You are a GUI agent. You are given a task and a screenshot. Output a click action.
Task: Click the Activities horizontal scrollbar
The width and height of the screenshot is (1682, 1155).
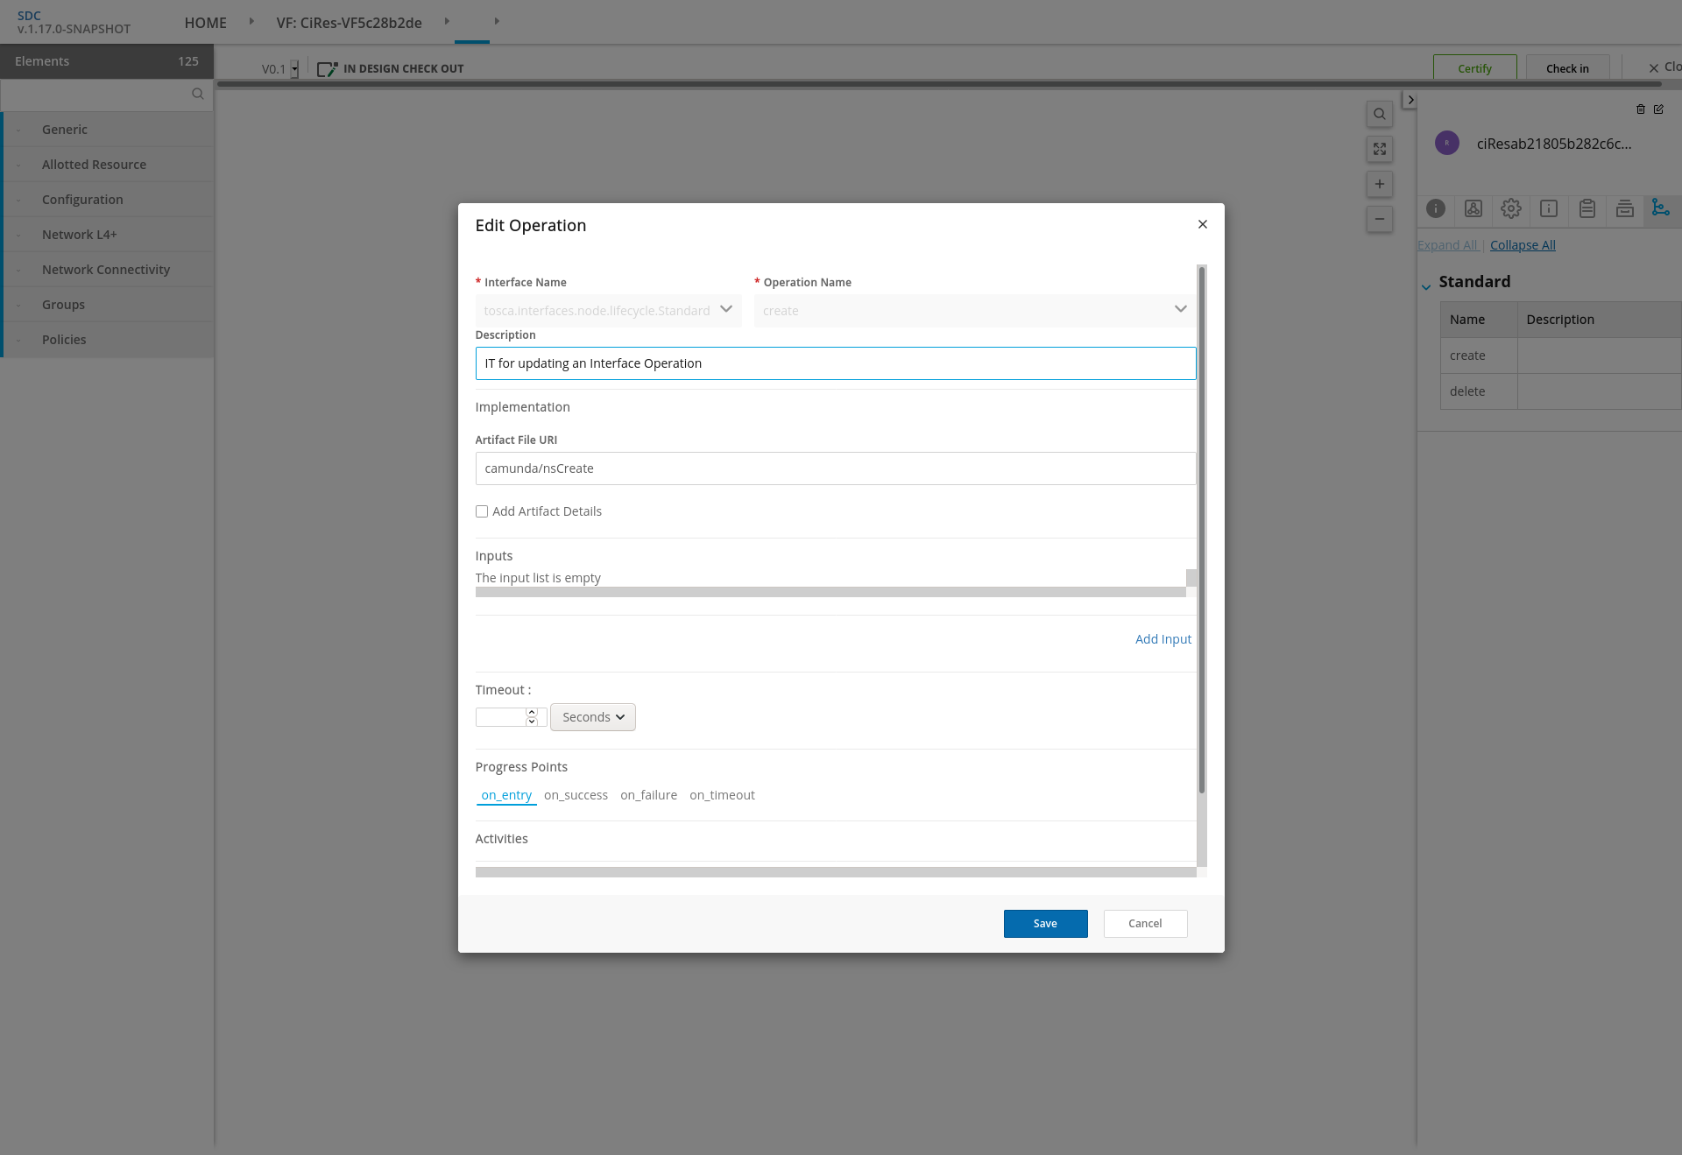pos(836,872)
